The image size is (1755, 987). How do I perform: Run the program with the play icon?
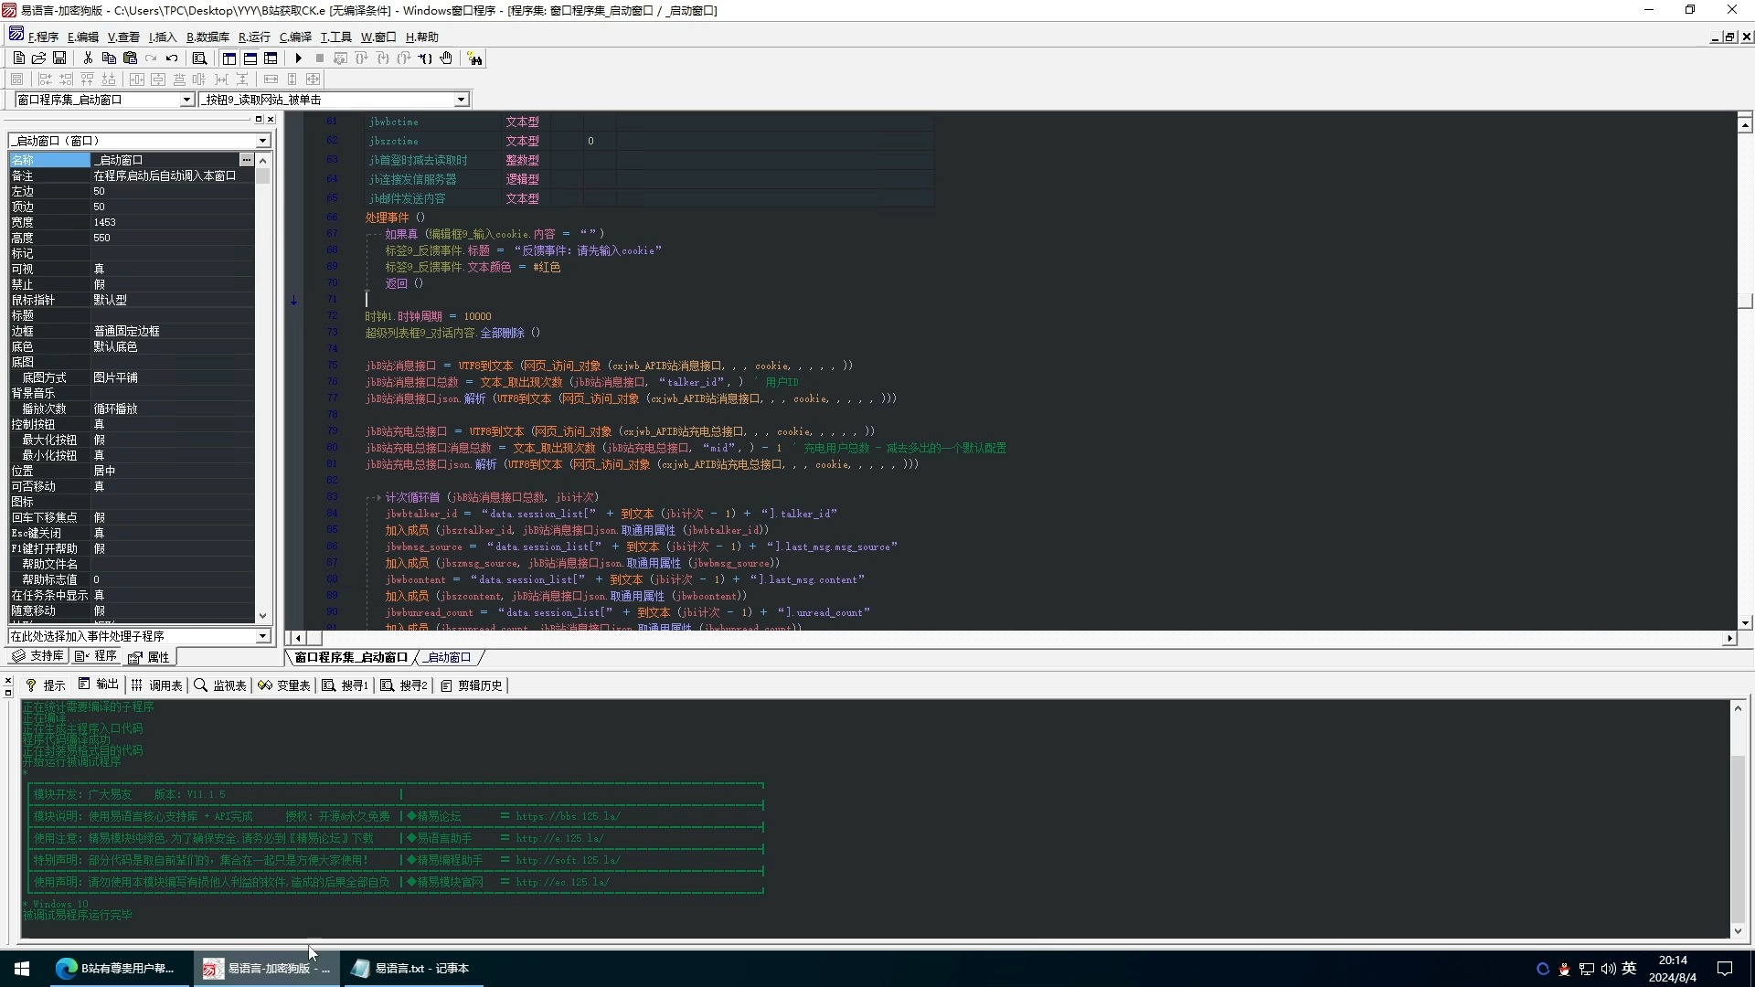pyautogui.click(x=298, y=58)
